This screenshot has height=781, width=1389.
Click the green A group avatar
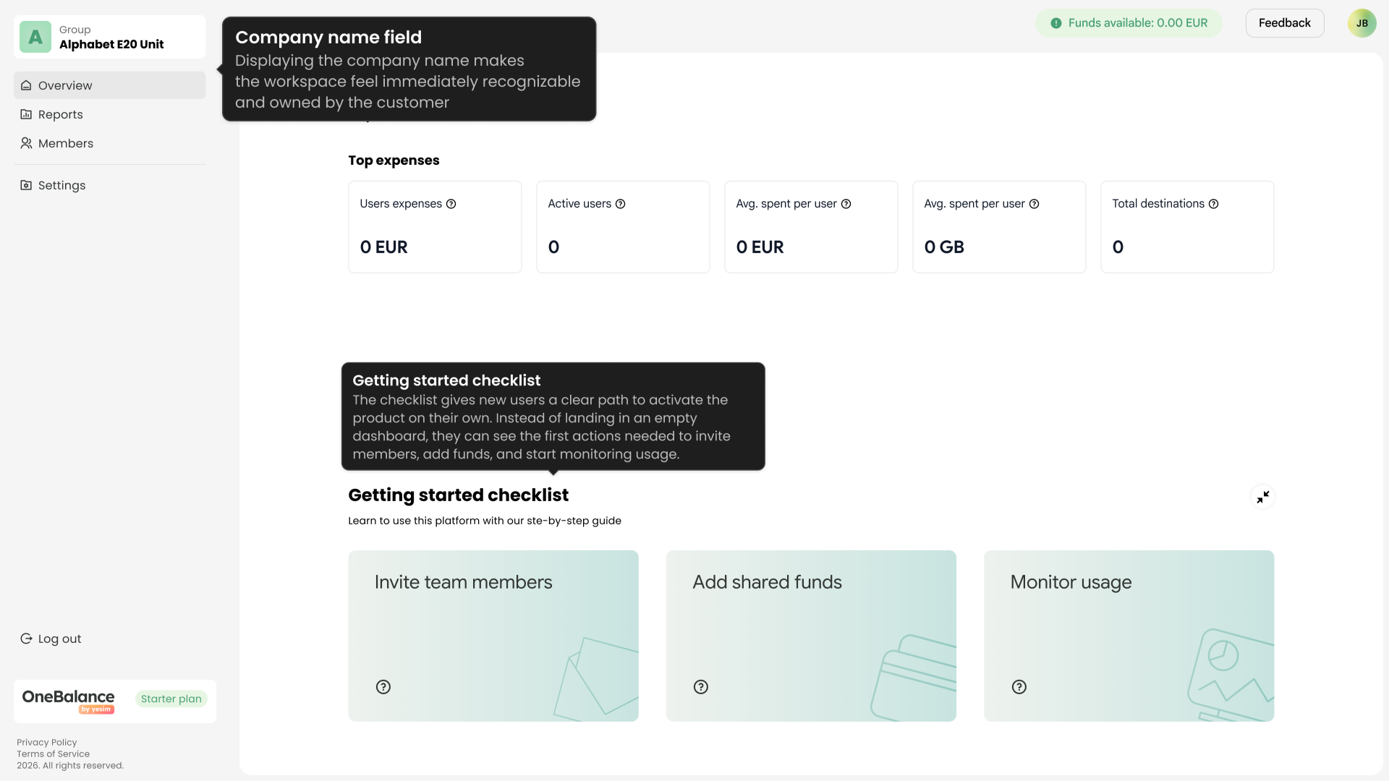[x=35, y=37]
